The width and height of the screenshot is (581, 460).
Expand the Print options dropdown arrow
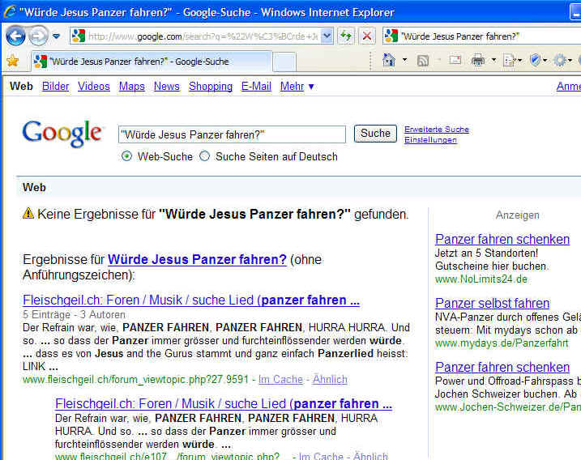(x=493, y=60)
